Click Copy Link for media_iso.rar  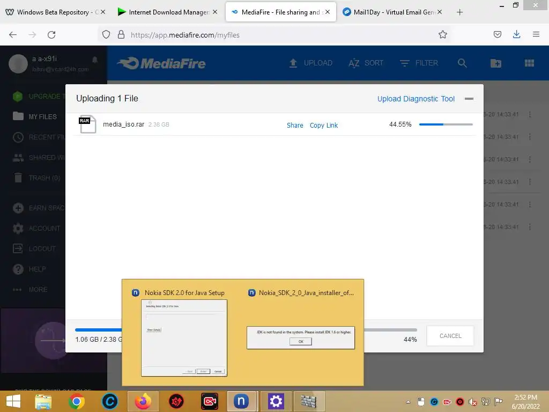(323, 125)
